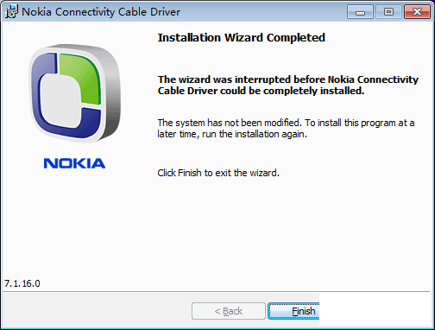
Task: Click the installer icon in title bar
Action: 11,12
